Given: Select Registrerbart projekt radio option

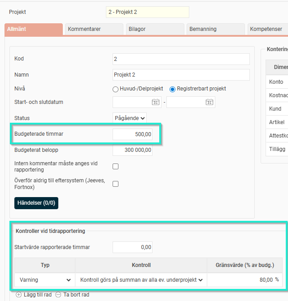Looking at the screenshot, I should tap(172, 89).
